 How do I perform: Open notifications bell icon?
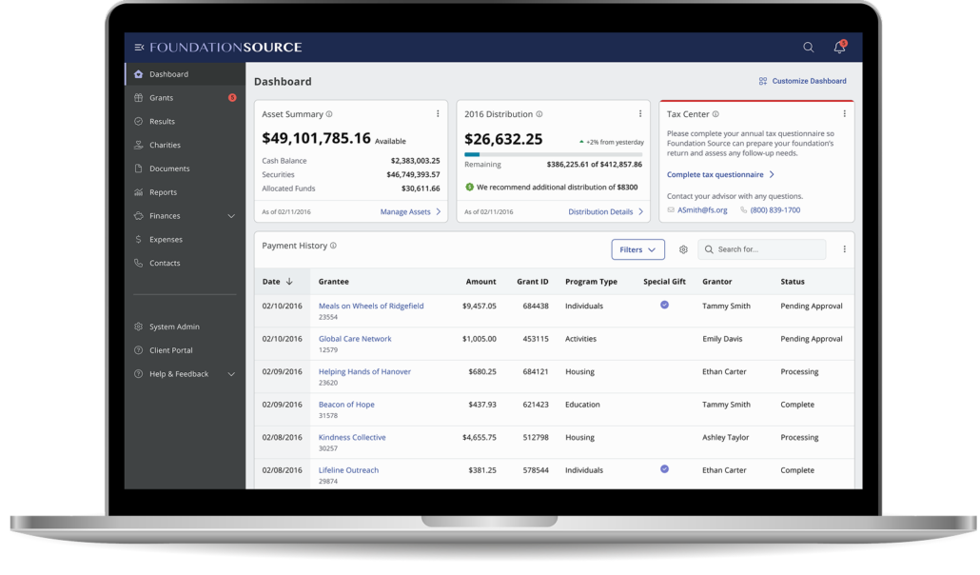pyautogui.click(x=839, y=48)
